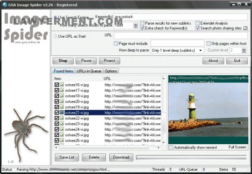Open the [?] help for photo sharing sites

pos(245,28)
